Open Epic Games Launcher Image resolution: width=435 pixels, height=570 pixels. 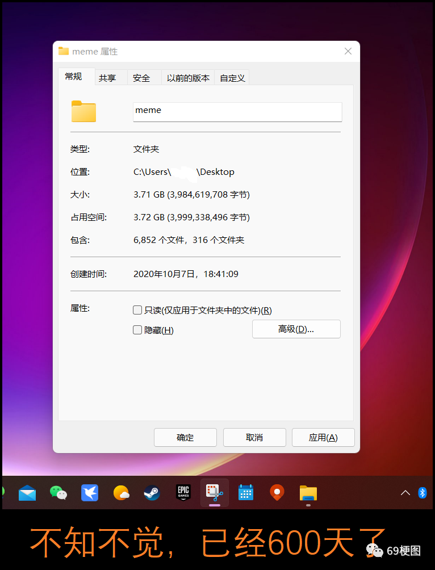183,493
